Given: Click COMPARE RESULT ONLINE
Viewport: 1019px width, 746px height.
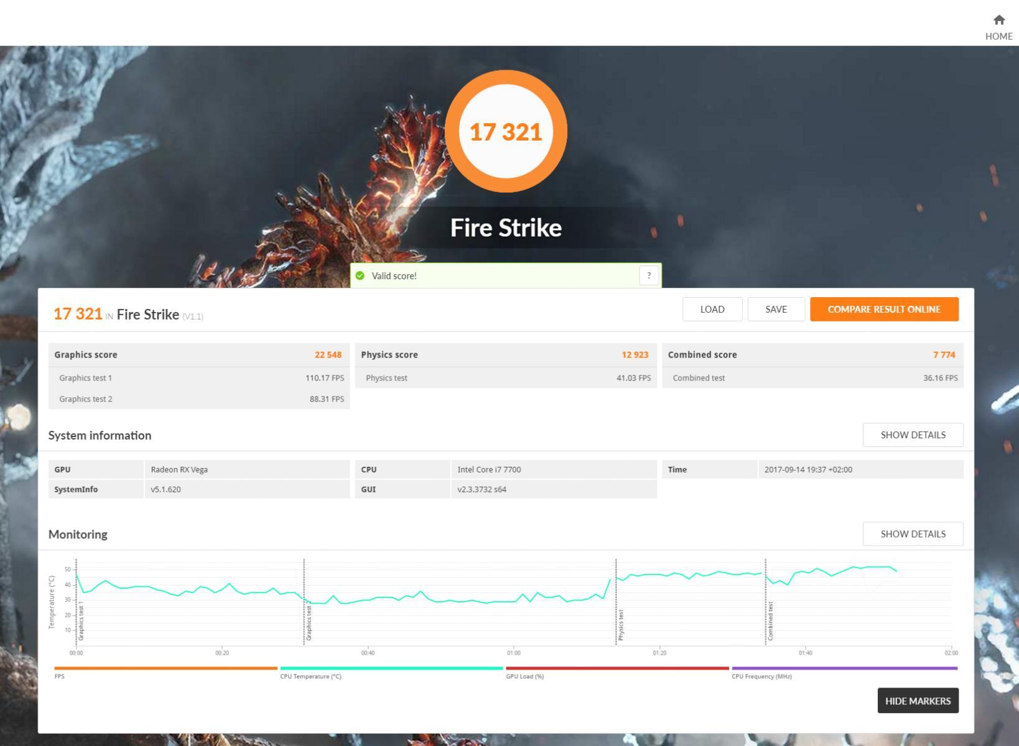Looking at the screenshot, I should (x=884, y=309).
